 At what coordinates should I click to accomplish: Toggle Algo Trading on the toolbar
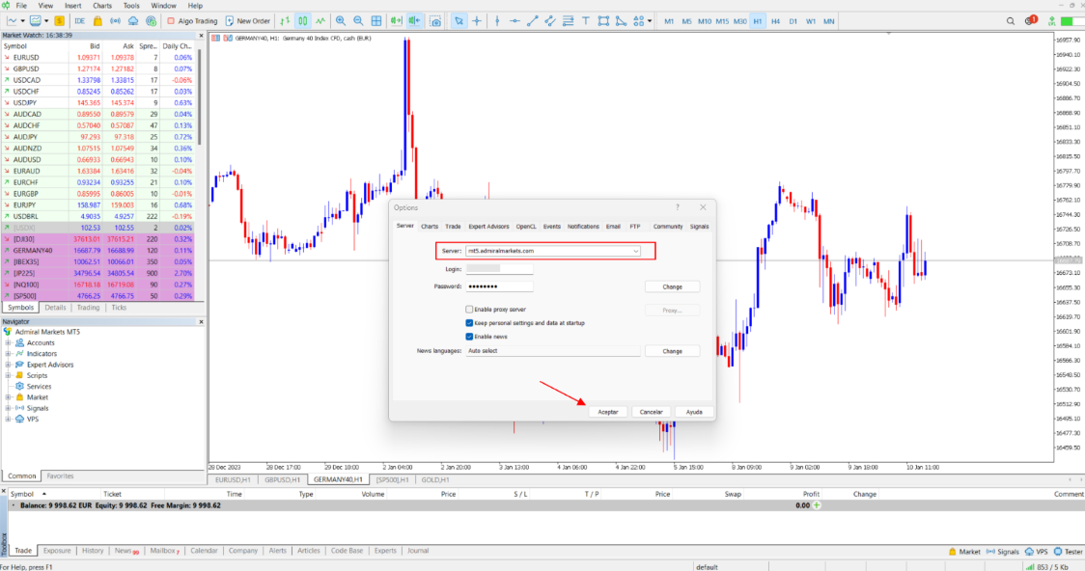click(192, 21)
